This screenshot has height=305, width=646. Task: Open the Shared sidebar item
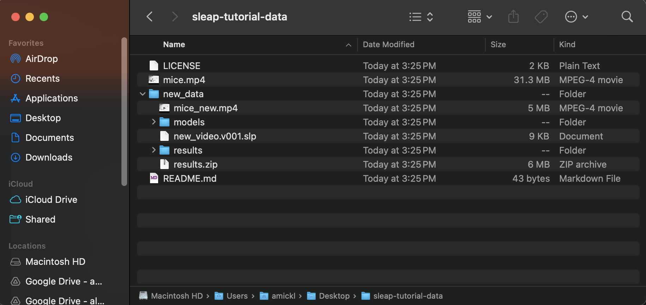(x=32, y=219)
